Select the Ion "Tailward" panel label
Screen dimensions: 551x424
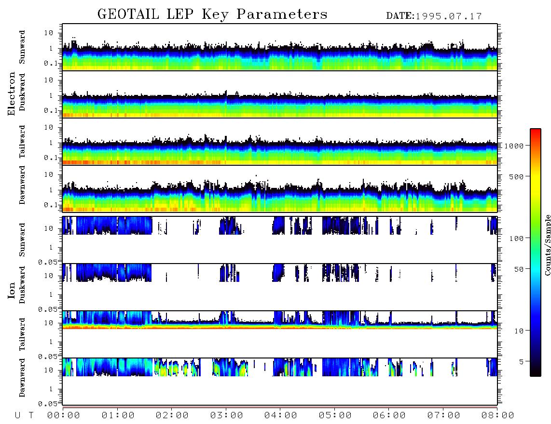pos(22,334)
